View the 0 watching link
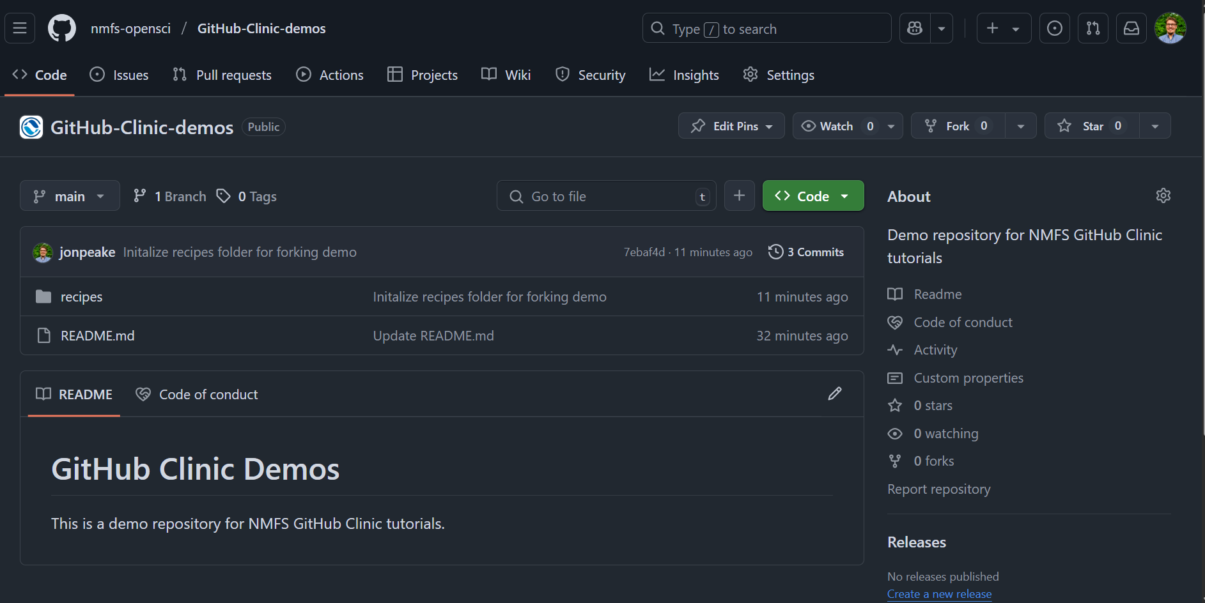 click(x=933, y=434)
